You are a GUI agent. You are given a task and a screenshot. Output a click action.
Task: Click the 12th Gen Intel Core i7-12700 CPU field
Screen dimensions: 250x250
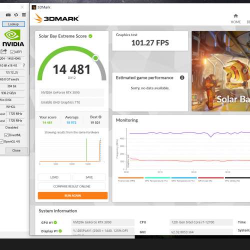point(201,222)
